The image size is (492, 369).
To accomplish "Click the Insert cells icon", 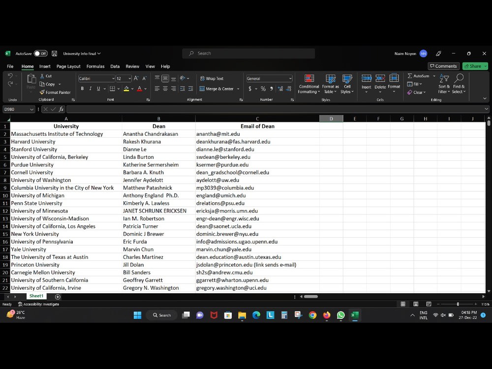I will point(366,78).
